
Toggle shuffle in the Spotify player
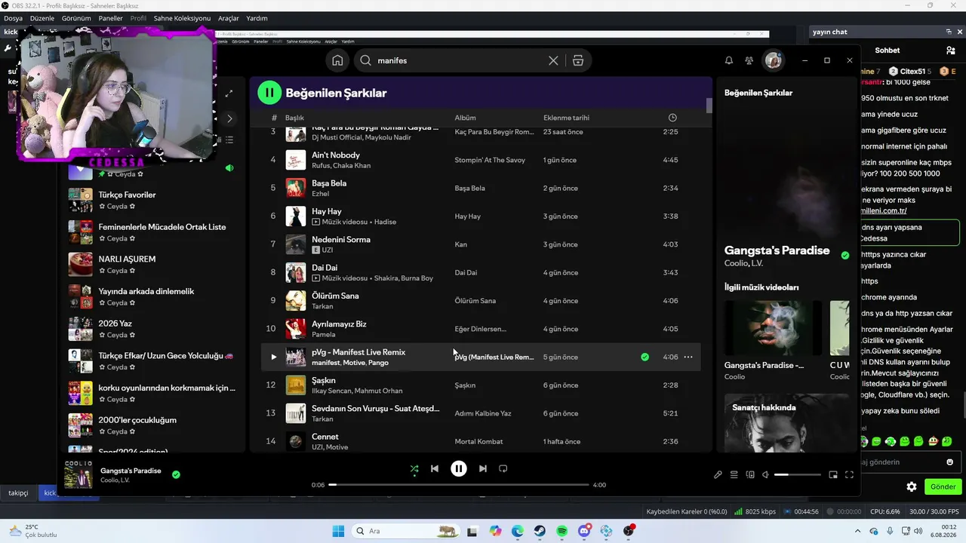click(414, 468)
